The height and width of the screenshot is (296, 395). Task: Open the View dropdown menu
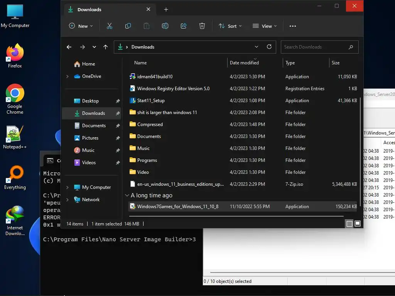click(x=265, y=26)
